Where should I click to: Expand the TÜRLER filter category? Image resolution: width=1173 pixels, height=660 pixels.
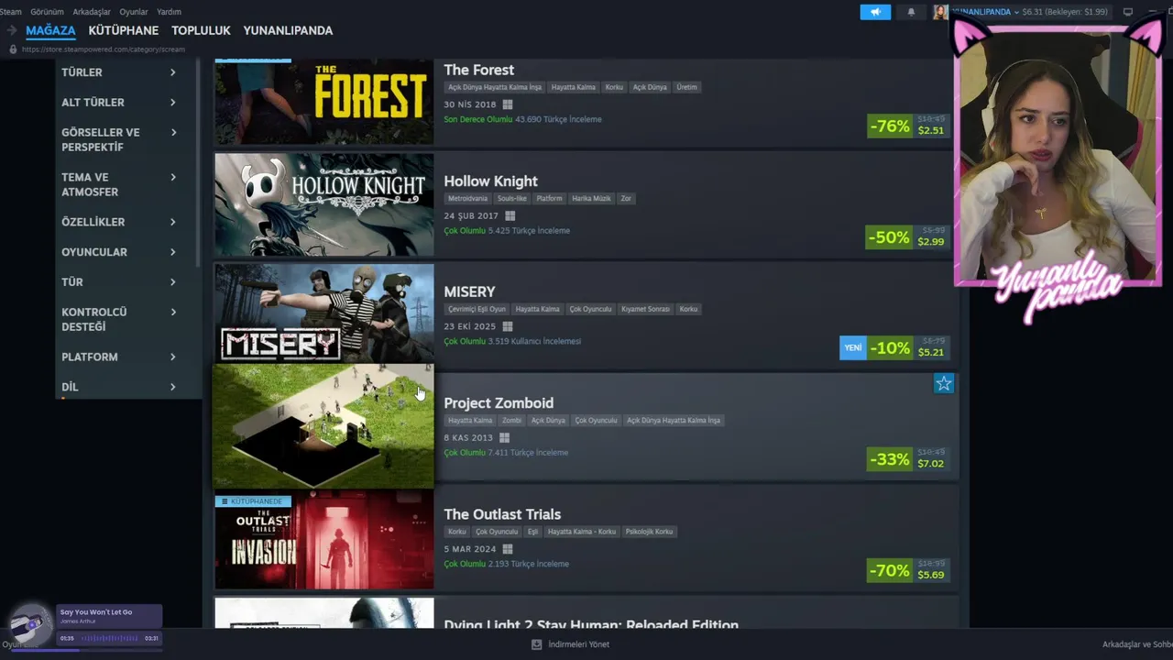[118, 72]
